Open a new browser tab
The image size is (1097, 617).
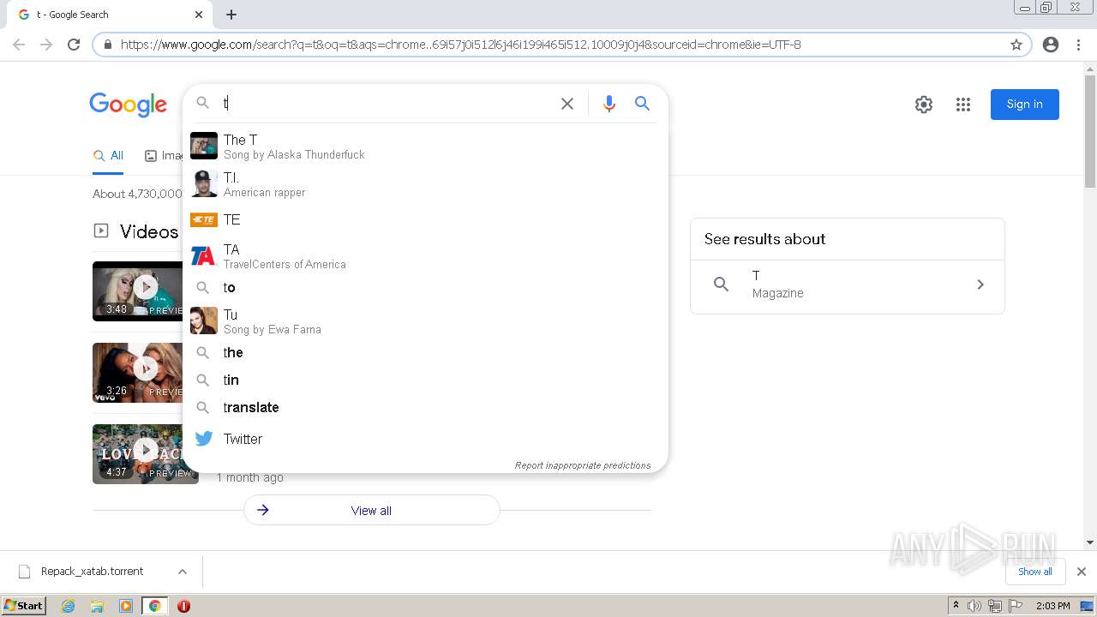[x=231, y=15]
